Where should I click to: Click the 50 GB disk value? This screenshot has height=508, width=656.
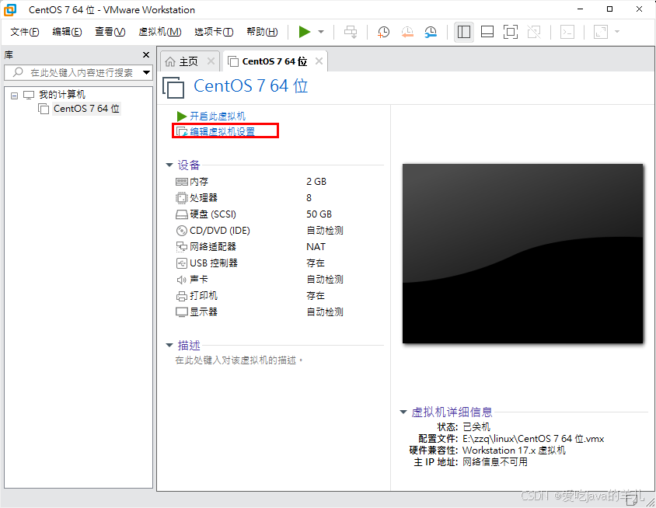[x=319, y=214]
